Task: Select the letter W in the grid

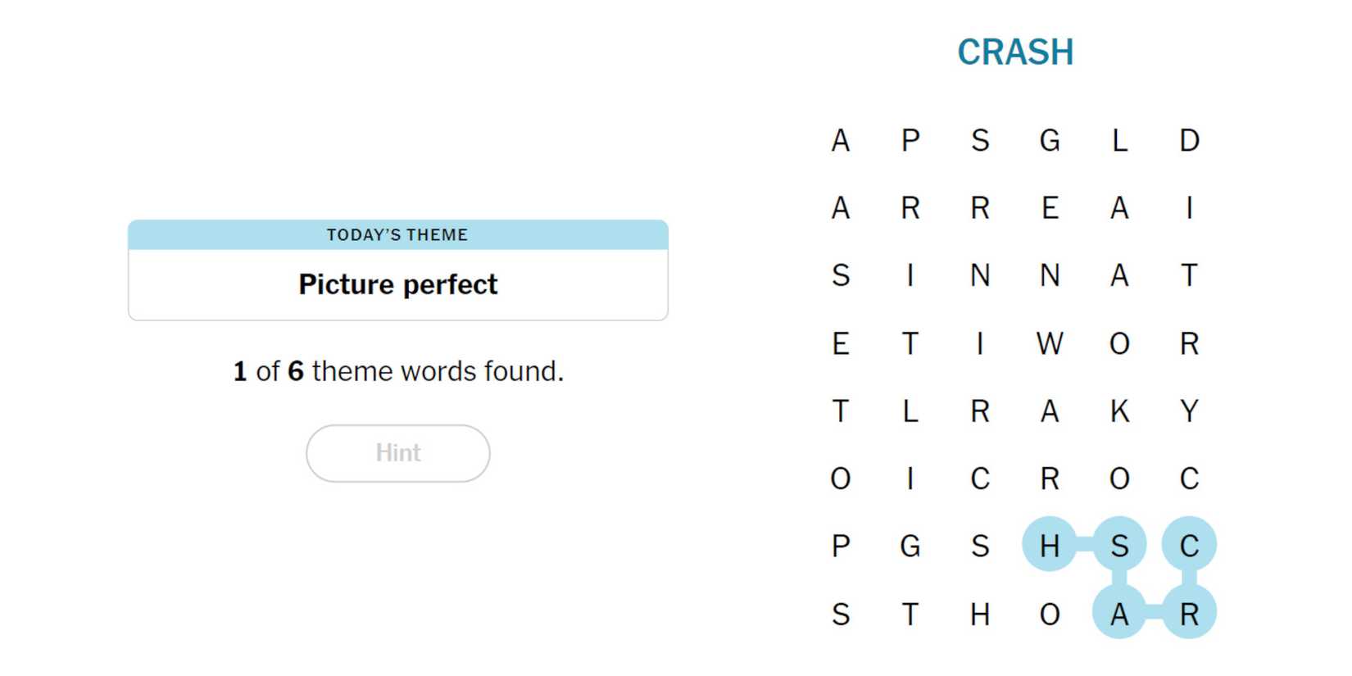Action: (x=1050, y=343)
